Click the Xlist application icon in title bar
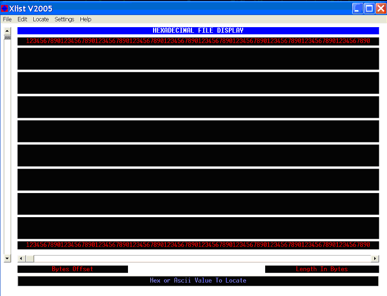Viewport: 387px width, 296px height. 5,9
